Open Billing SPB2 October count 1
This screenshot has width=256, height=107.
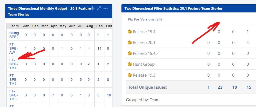tap(108, 35)
